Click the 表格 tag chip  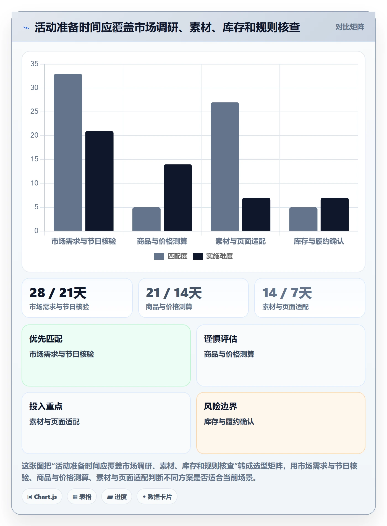[82, 497]
